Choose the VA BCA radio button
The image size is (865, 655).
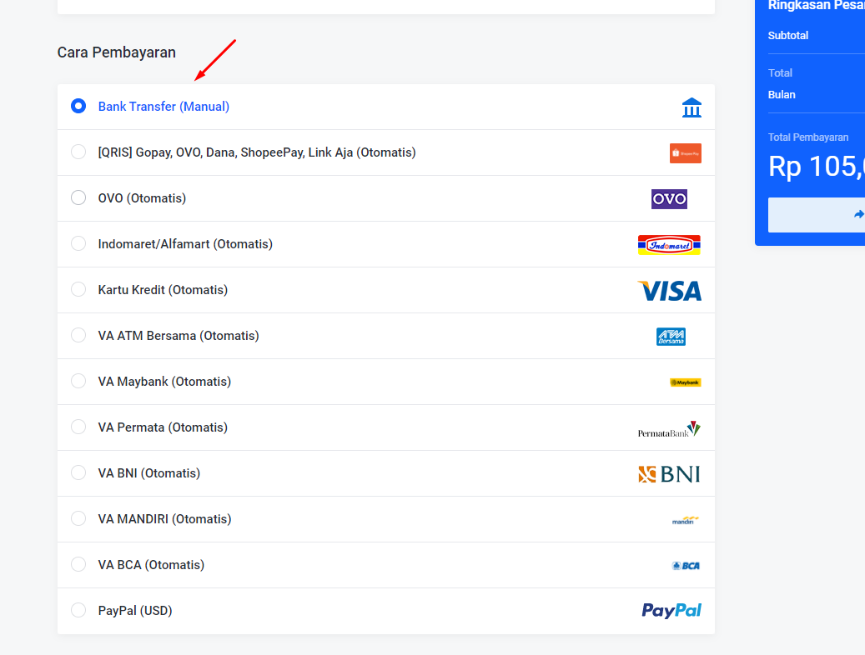click(78, 565)
